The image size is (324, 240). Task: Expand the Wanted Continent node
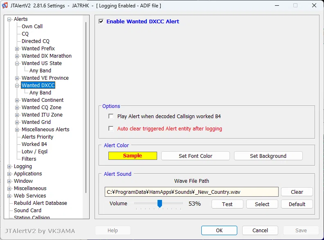tap(17, 101)
